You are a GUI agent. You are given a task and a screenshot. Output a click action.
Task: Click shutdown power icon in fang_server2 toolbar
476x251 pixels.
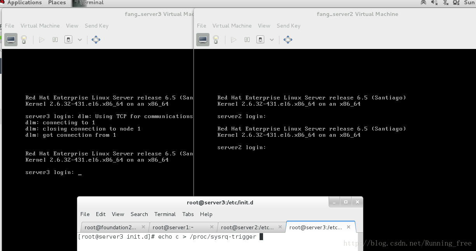coord(260,40)
